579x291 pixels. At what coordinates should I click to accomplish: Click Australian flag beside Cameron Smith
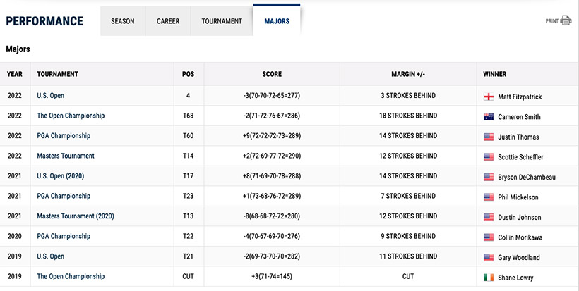[488, 116]
